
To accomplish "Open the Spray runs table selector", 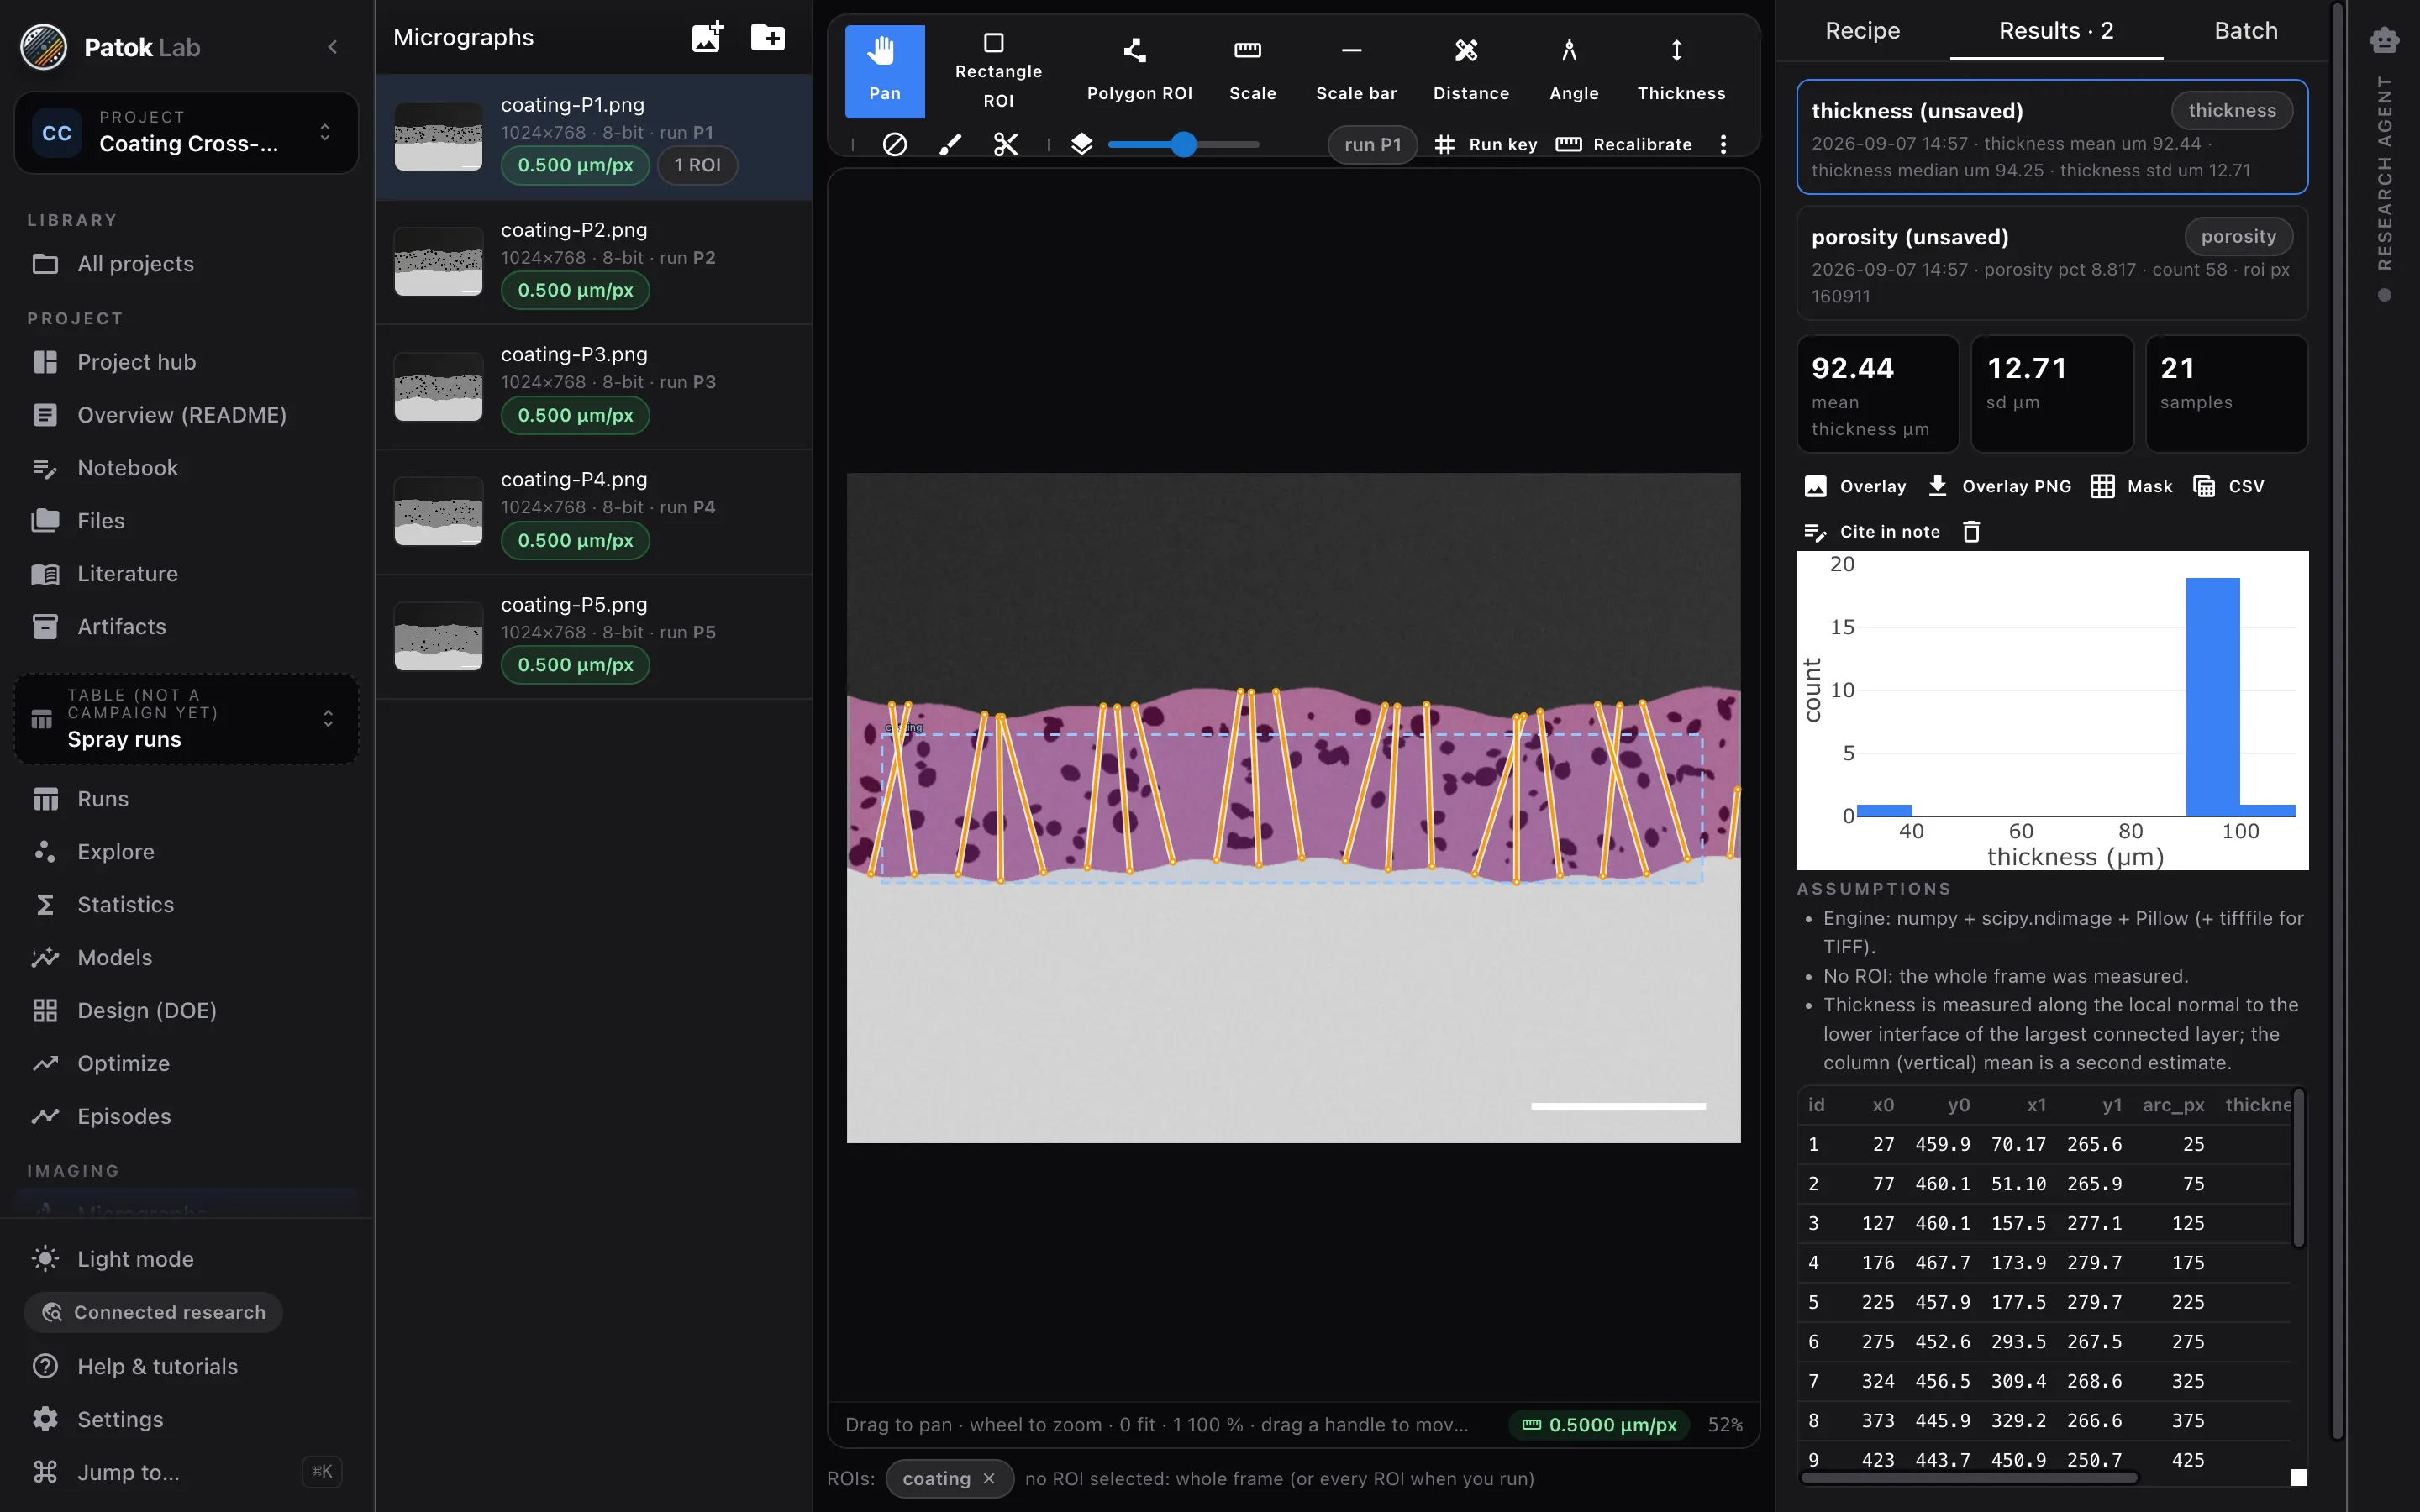I will (187, 718).
